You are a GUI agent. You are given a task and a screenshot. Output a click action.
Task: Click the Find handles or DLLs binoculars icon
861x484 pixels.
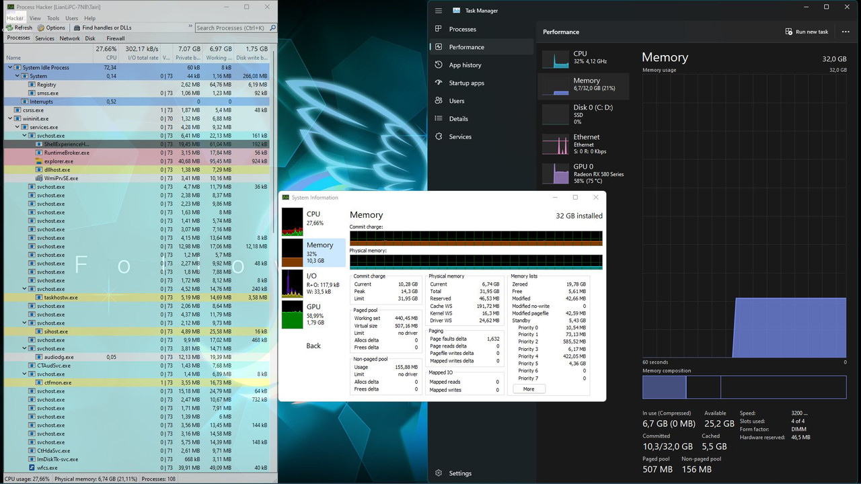pyautogui.click(x=77, y=28)
